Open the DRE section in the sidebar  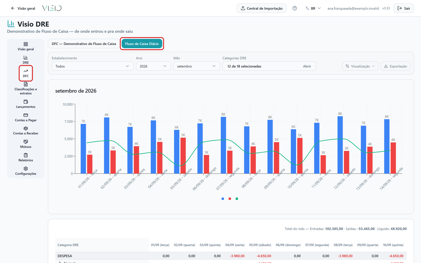click(26, 60)
